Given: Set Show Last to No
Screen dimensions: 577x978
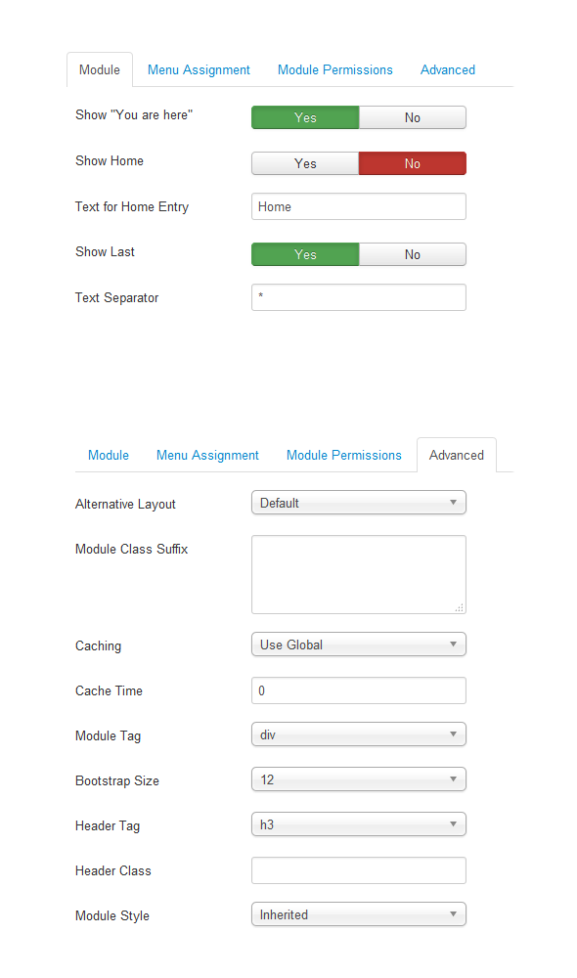Looking at the screenshot, I should pyautogui.click(x=413, y=254).
